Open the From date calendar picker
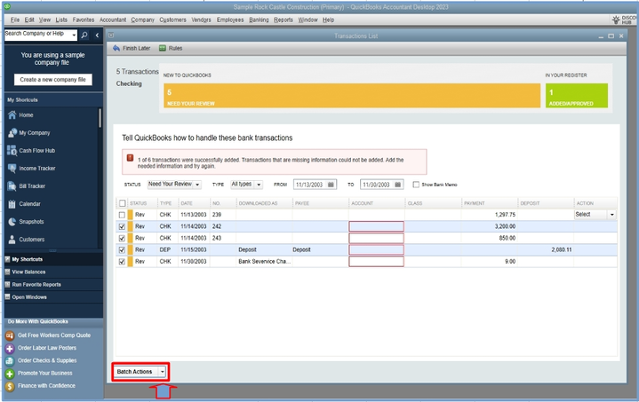The width and height of the screenshot is (639, 402). click(331, 185)
